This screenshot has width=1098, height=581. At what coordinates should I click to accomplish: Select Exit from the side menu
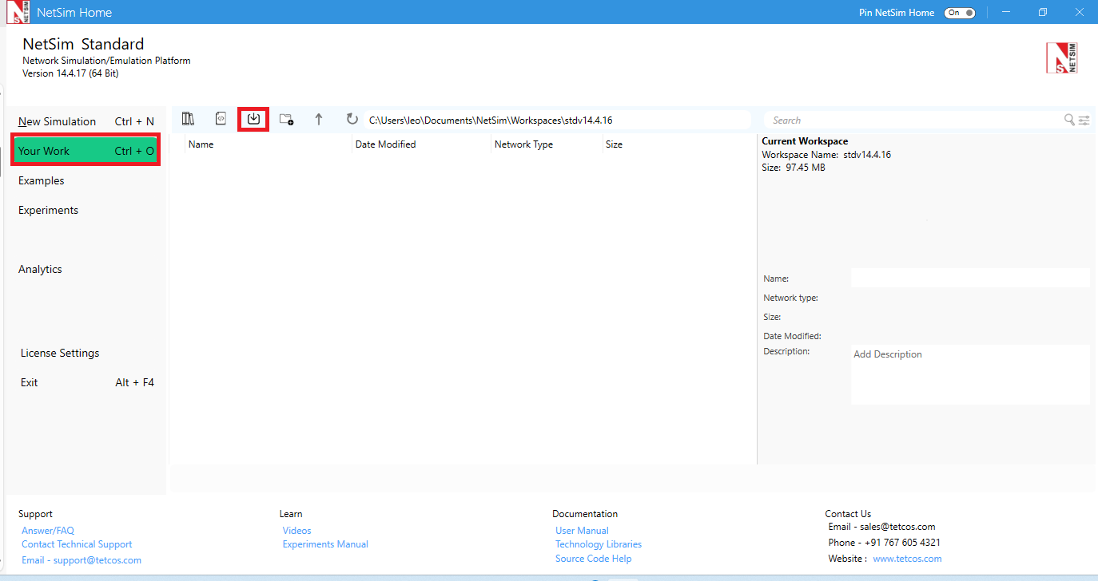[x=86, y=382]
